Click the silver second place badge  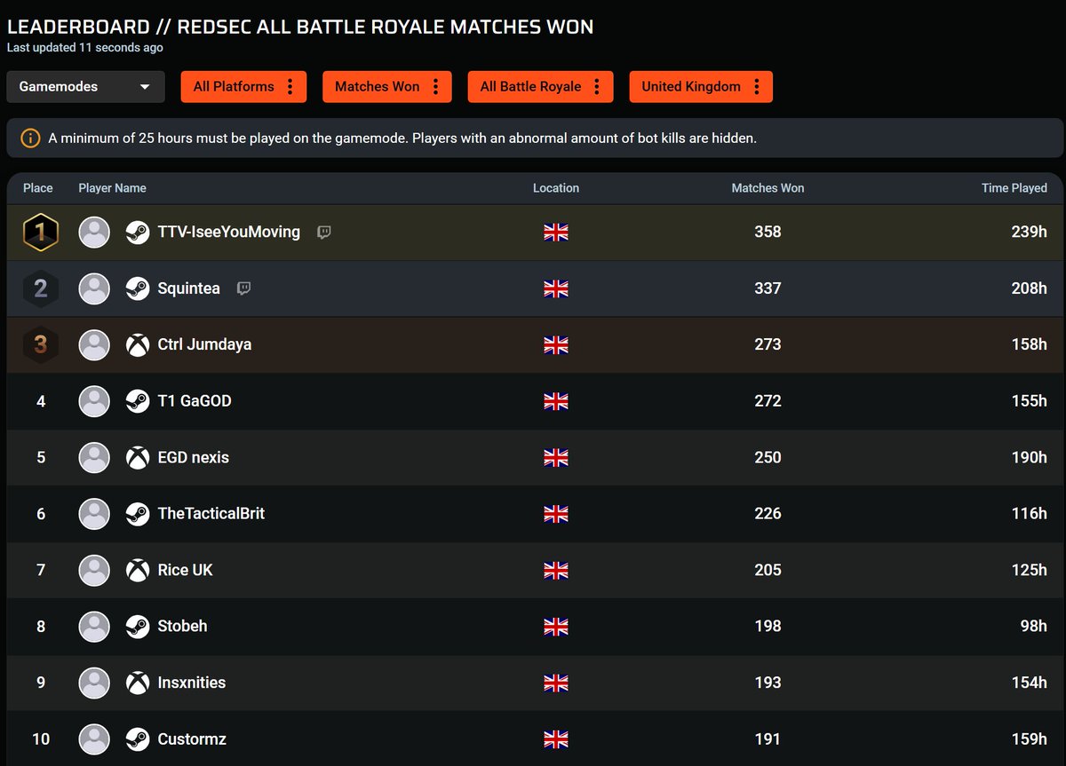tap(41, 288)
